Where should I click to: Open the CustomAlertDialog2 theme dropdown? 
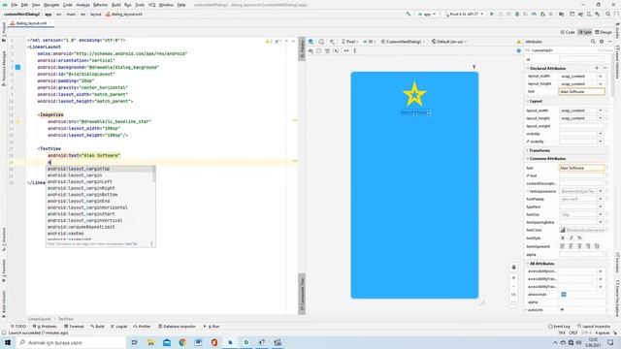coord(404,42)
